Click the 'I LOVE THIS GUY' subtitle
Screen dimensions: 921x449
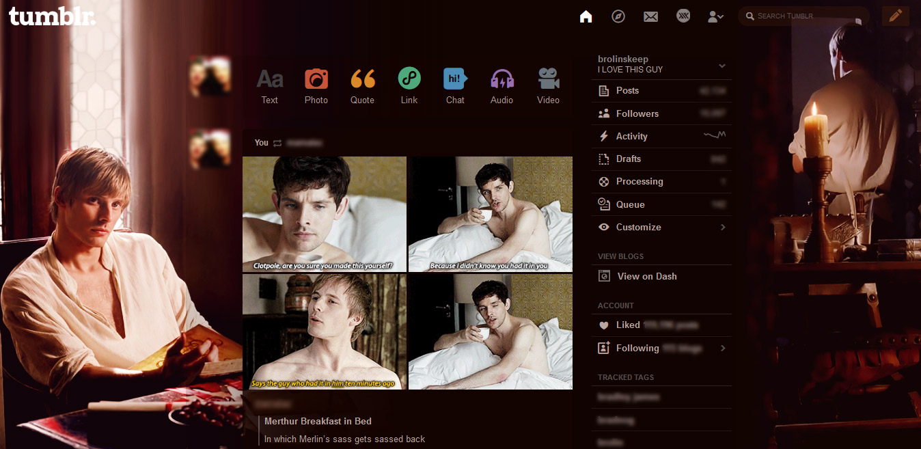[630, 70]
